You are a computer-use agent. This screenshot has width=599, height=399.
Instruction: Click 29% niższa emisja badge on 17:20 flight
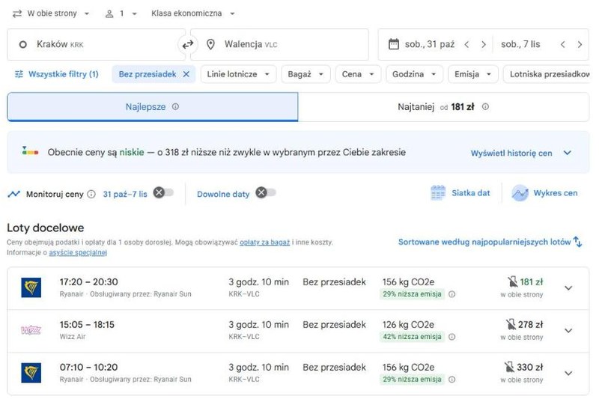[412, 294]
